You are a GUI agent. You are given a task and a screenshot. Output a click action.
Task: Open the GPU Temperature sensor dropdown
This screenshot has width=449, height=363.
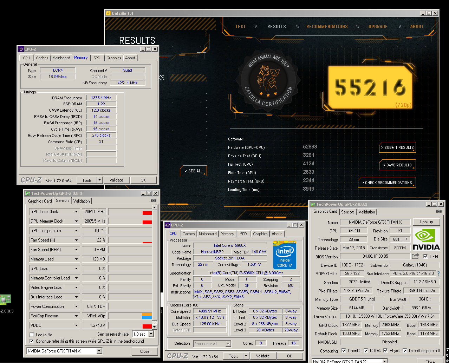(76, 231)
